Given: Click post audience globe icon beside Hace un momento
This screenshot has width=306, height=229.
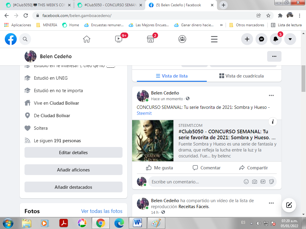Looking at the screenshot, I should (188, 98).
